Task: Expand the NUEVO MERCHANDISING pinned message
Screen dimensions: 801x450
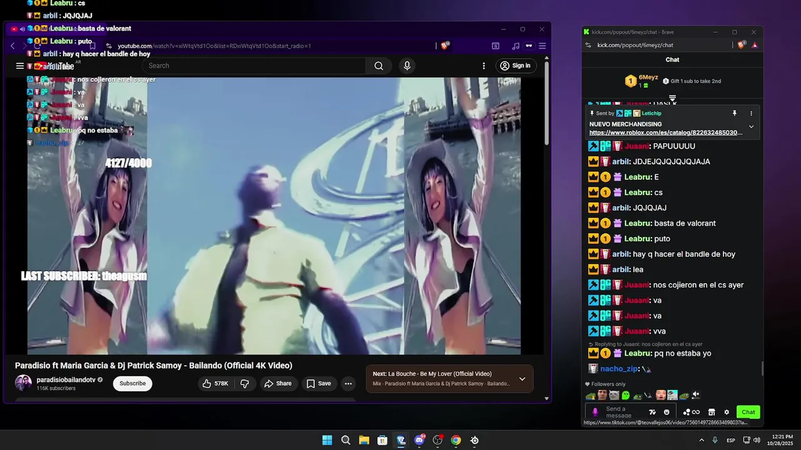Action: pos(752,127)
